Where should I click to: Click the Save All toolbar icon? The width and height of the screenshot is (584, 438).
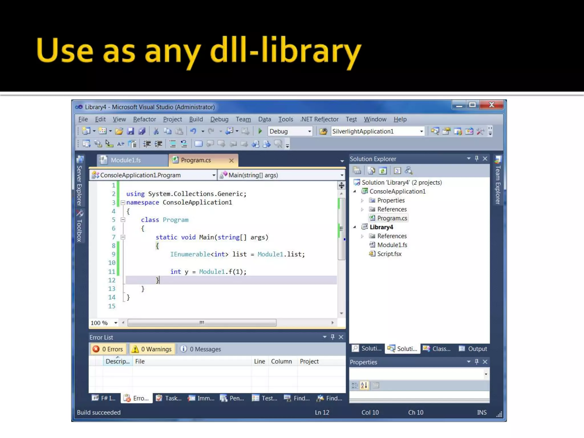pyautogui.click(x=142, y=131)
